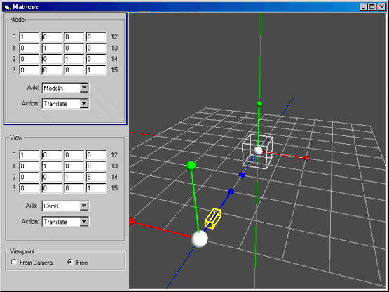
Task: Click the red sphere at model X axis end
Action: (x=306, y=158)
